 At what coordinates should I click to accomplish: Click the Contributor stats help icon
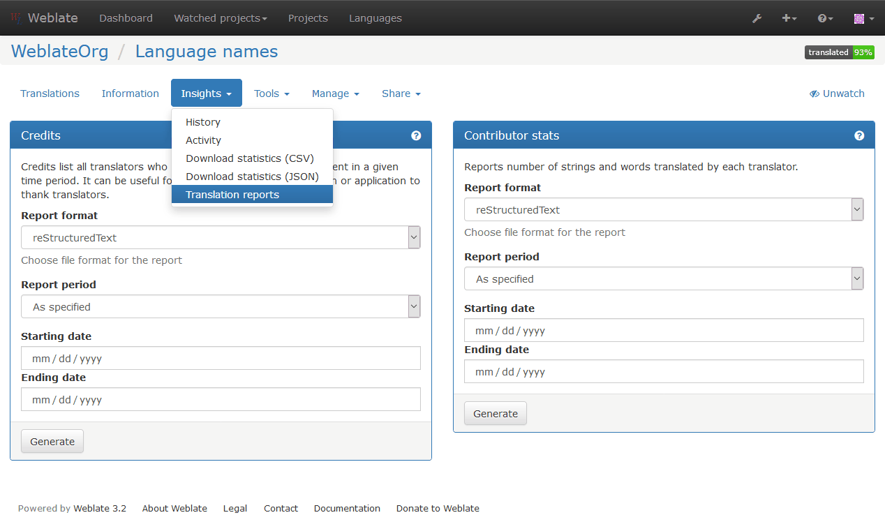pos(859,135)
